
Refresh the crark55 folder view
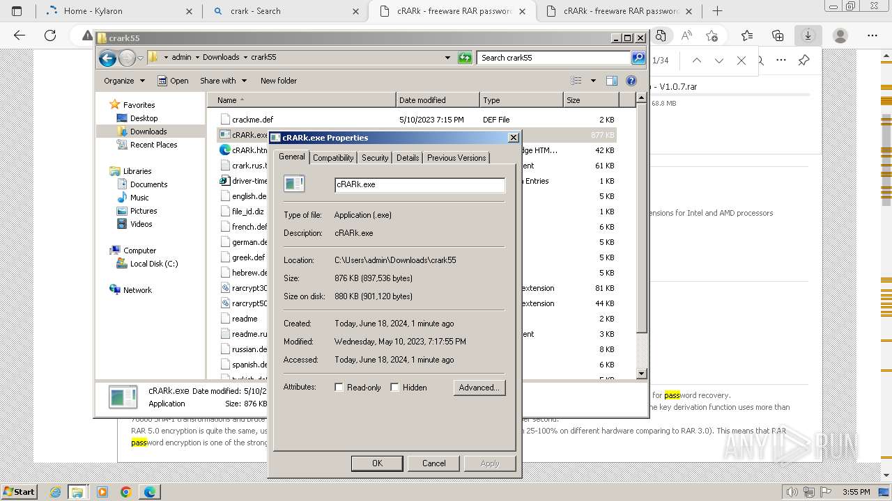[465, 58]
